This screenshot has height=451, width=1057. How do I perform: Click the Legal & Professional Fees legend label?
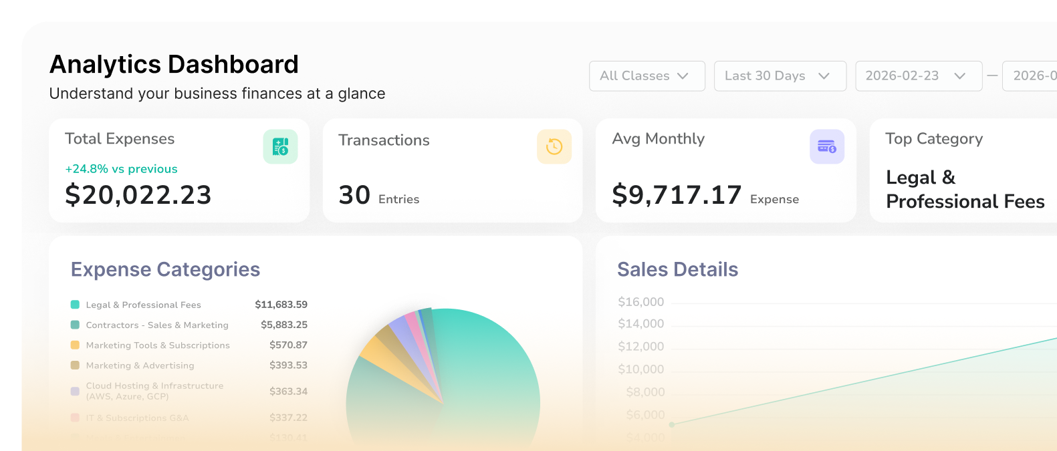coord(143,305)
